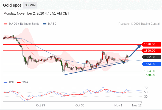Screen dimensions: 162x110
Task: Click the RSI legend label
Action: (x=11, y=82)
